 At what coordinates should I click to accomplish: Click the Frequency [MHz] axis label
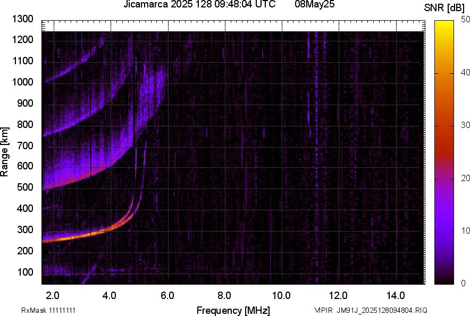(233, 310)
